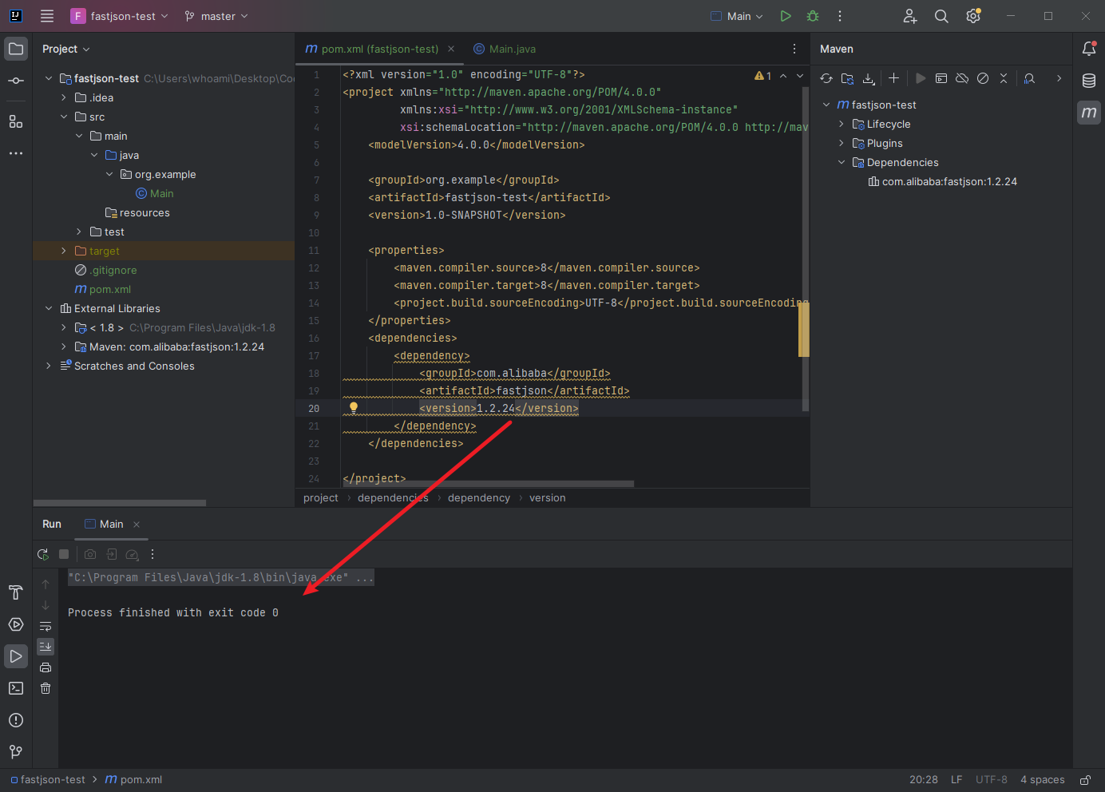The width and height of the screenshot is (1105, 792).
Task: Click the editor horizontal scrollbar
Action: [x=488, y=483]
